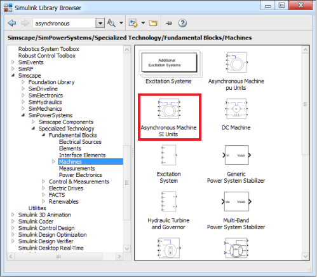
Task: Click block panel vertical scrollbar thumb
Action: (305, 104)
